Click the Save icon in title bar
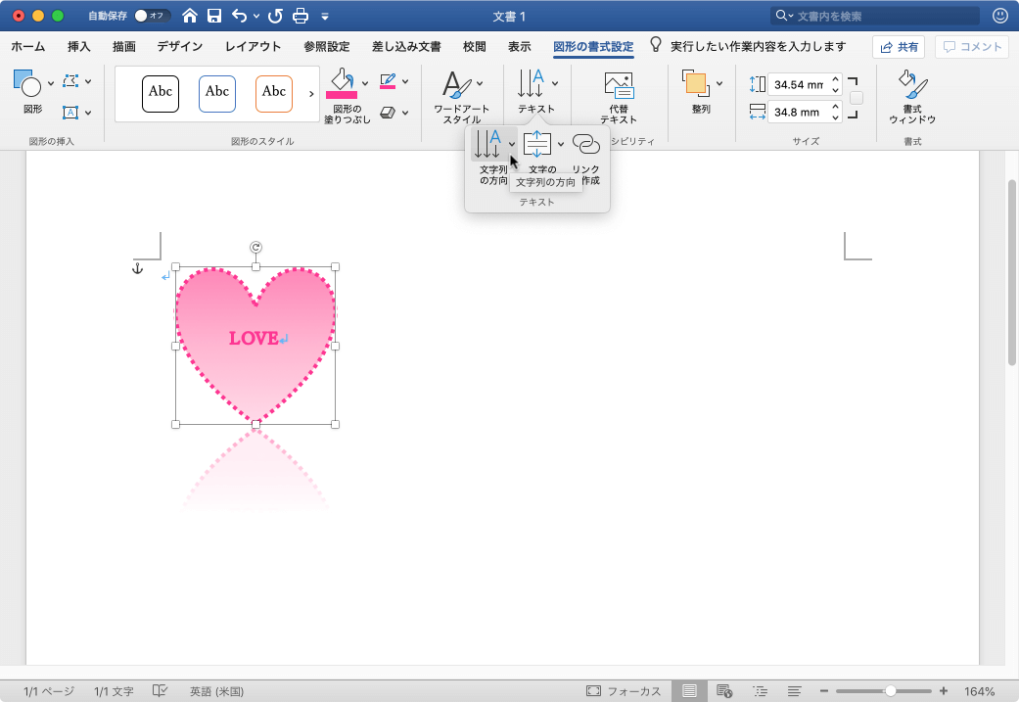Screen dimensions: 1019x702 click(x=214, y=16)
